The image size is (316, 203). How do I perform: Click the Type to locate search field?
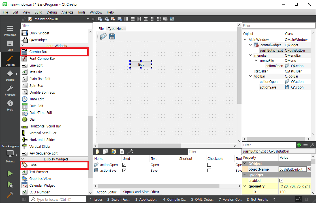pyautogui.click(x=58, y=199)
